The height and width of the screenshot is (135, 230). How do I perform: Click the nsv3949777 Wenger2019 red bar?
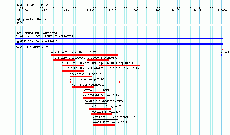104,125
